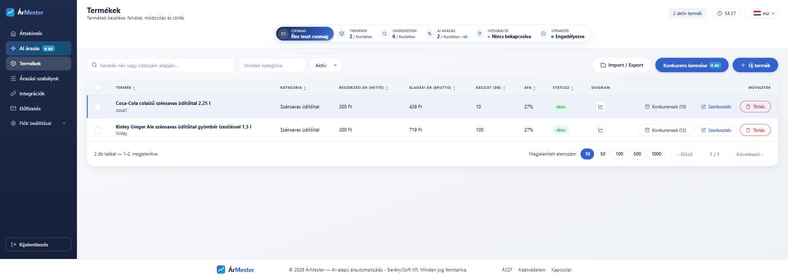This screenshot has width=788, height=280.
Task: Open the Aktív status filter dropdown
Action: click(x=326, y=65)
